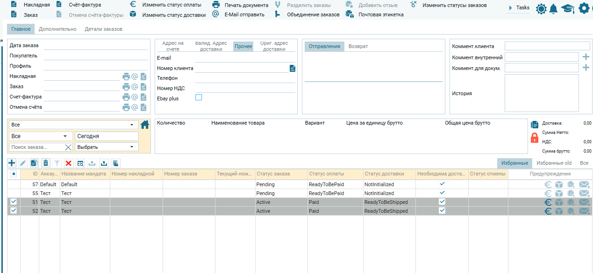This screenshot has height=273, width=593.
Task: Uncheck the row checkbox for order 51
Action: pyautogui.click(x=14, y=202)
